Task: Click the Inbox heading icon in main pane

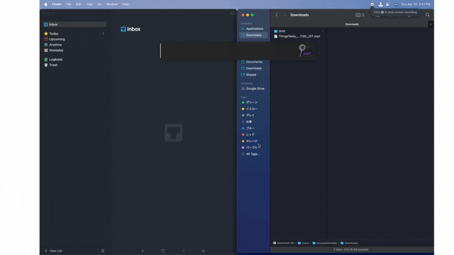Action: [x=123, y=29]
